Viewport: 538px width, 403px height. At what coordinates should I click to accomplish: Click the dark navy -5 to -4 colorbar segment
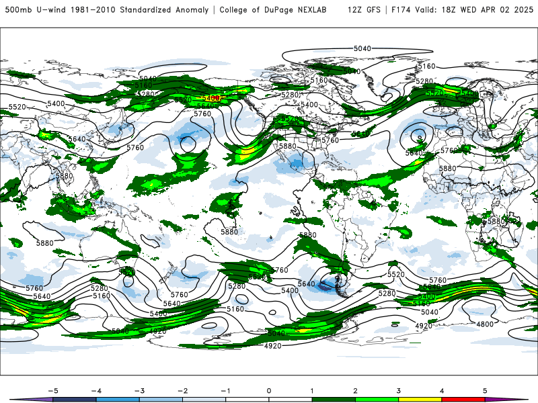pos(75,400)
